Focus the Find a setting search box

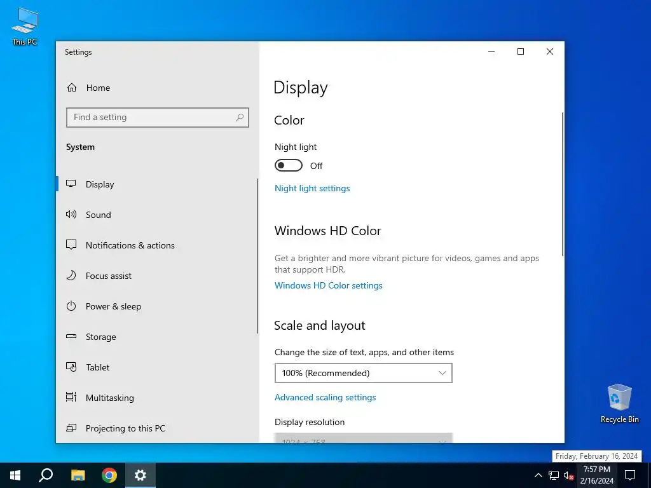158,118
